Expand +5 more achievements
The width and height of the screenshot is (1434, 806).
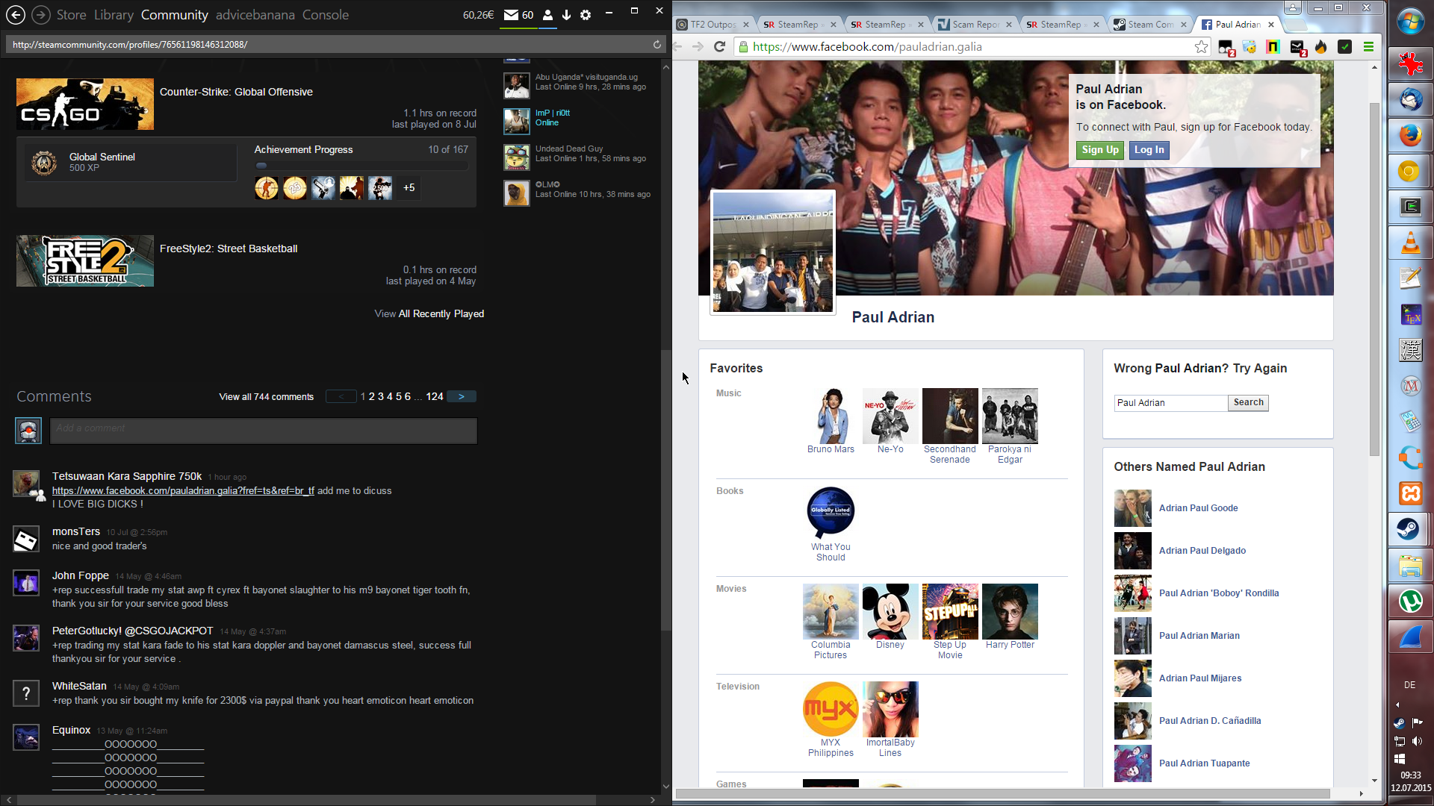tap(409, 188)
